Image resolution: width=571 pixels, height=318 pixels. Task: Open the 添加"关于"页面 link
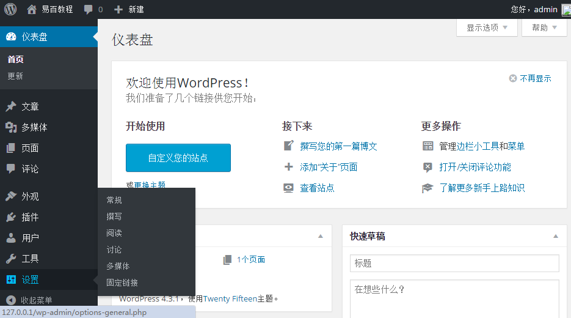click(329, 167)
